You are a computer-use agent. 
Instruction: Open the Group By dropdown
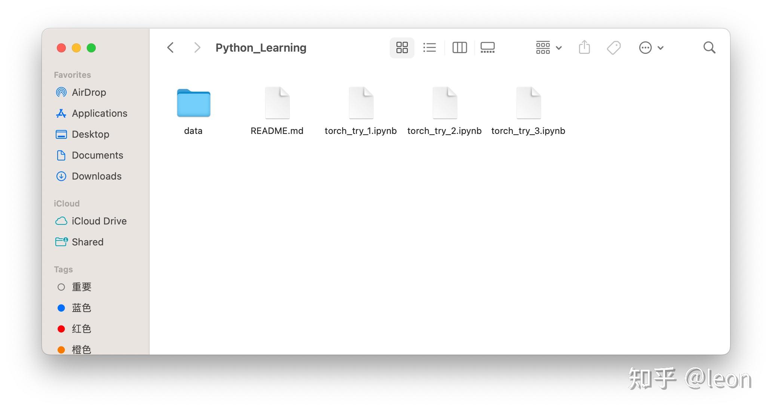coord(549,48)
